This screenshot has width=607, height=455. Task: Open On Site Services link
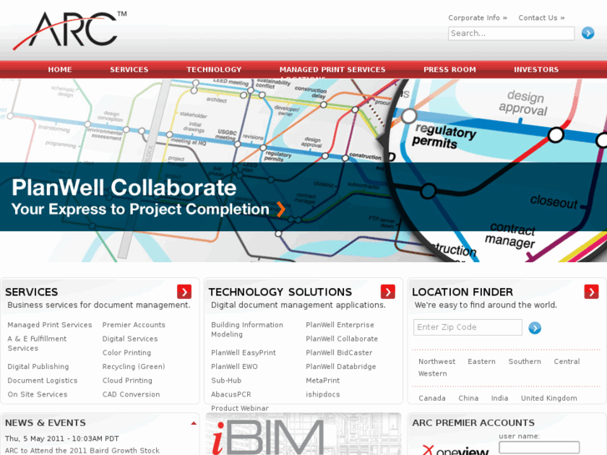(x=38, y=394)
